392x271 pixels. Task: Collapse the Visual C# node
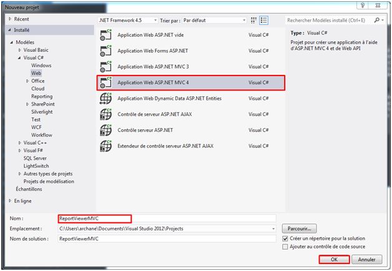[x=19, y=58]
